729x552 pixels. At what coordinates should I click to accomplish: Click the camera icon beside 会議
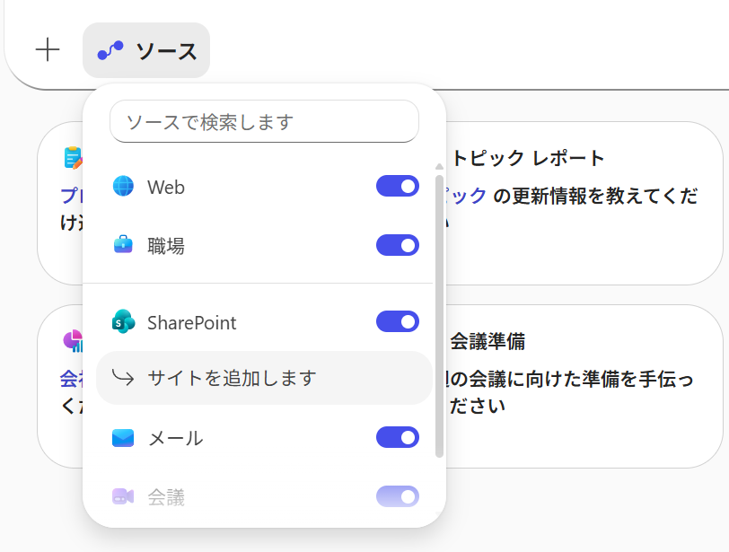(123, 496)
